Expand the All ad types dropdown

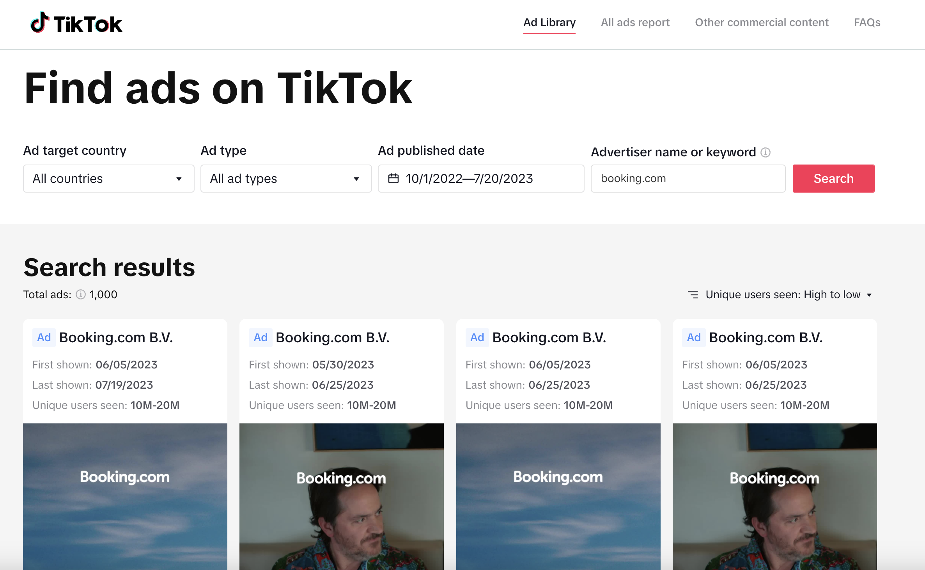point(286,179)
